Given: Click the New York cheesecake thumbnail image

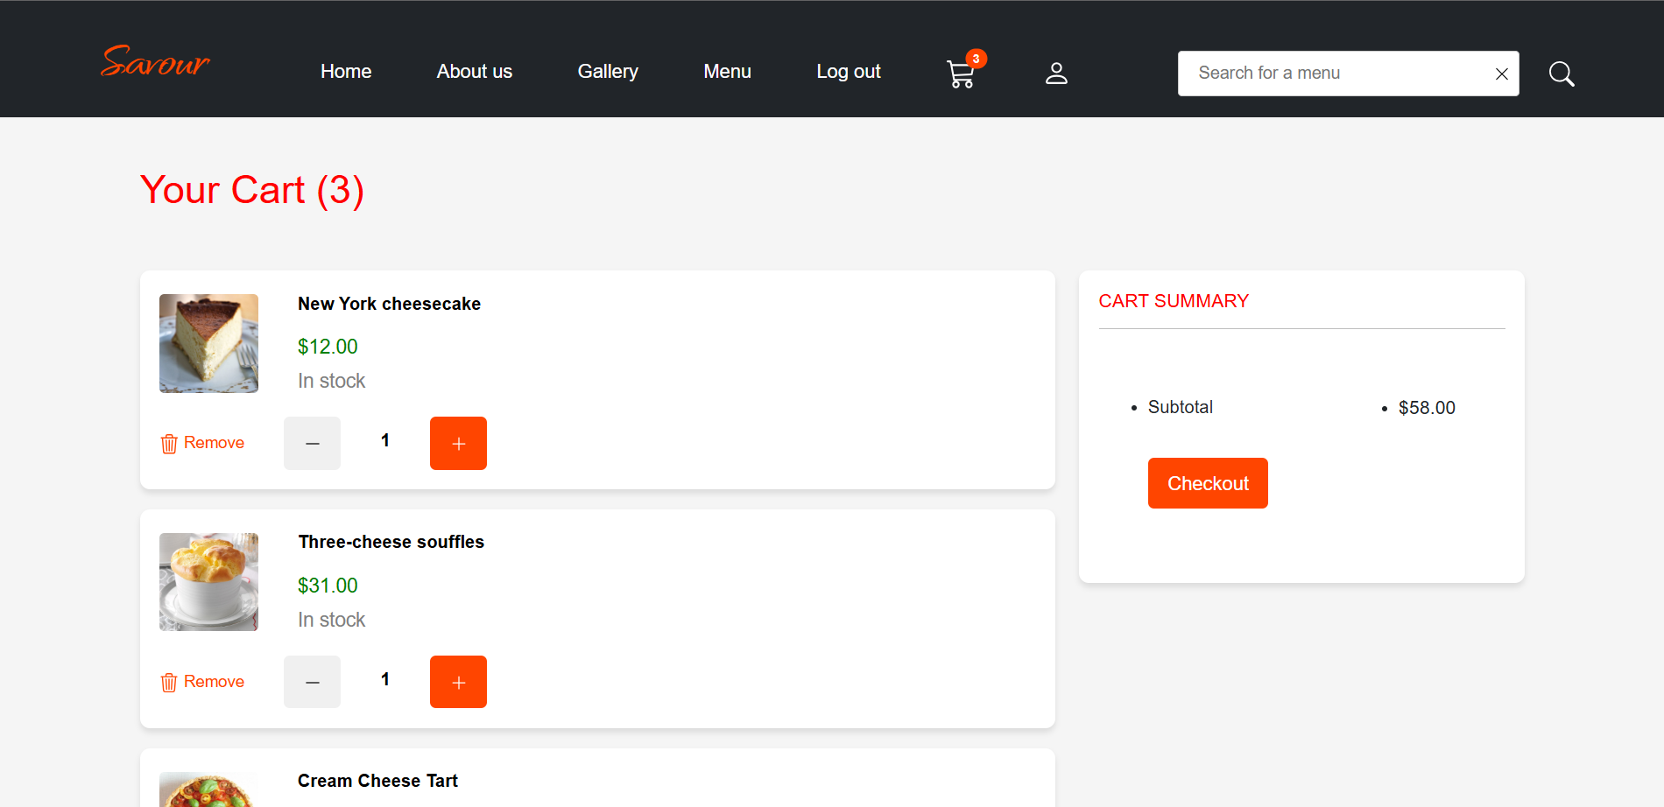Looking at the screenshot, I should point(208,343).
